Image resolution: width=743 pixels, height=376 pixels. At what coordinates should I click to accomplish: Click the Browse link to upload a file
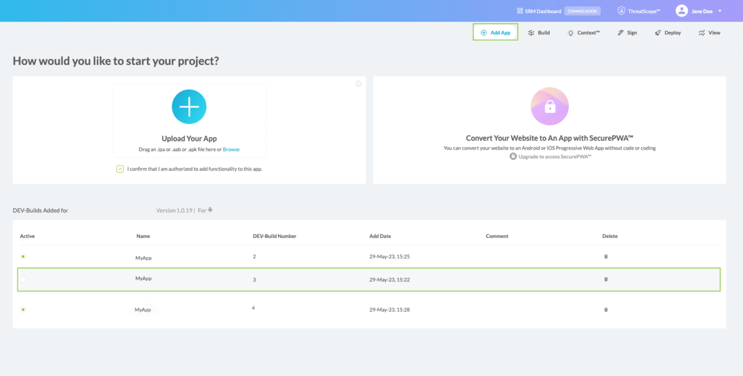click(231, 149)
